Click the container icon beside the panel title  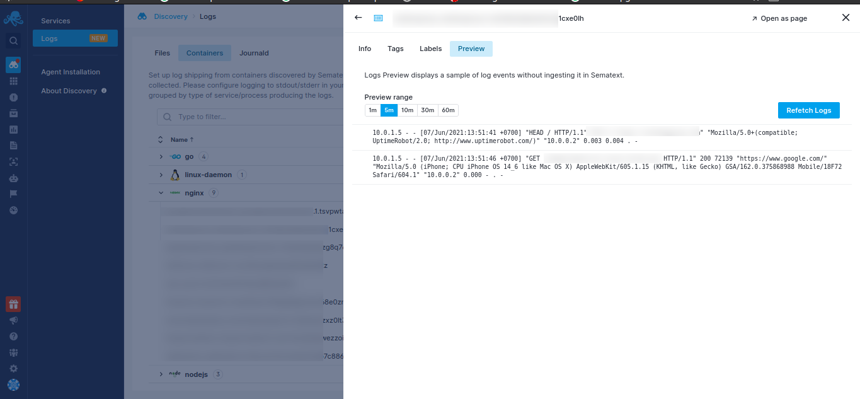click(x=378, y=18)
